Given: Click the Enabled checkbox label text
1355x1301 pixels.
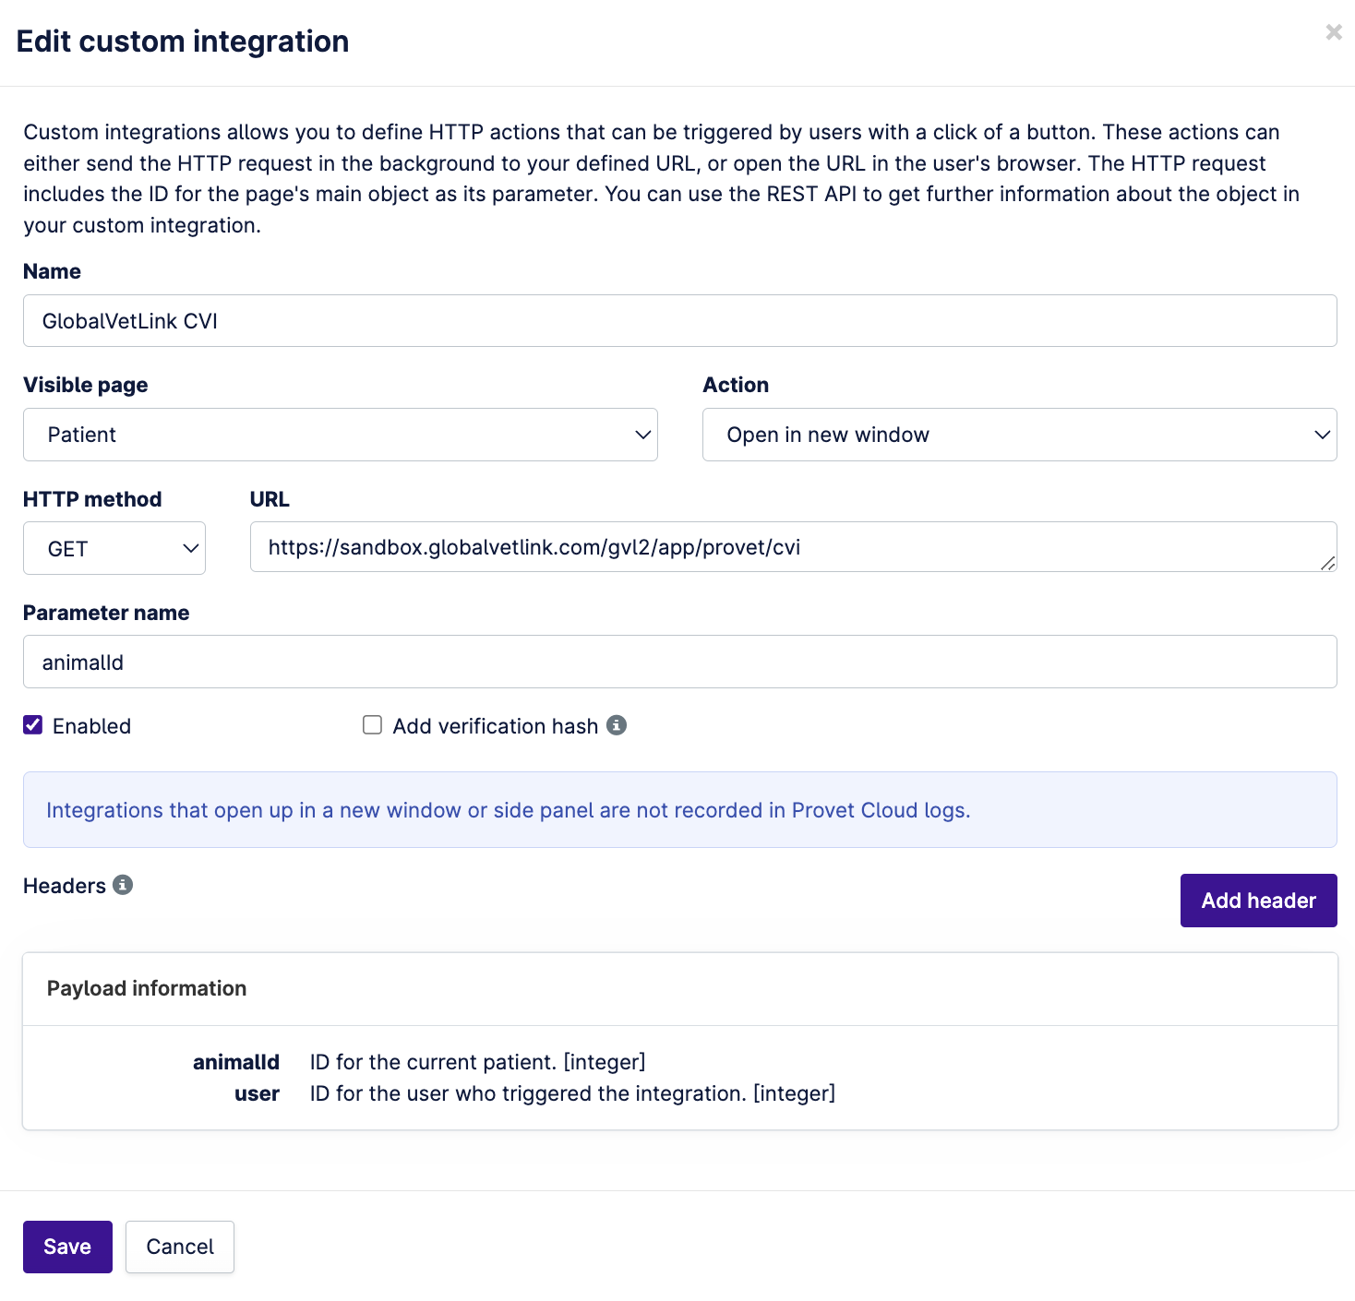Looking at the screenshot, I should tap(91, 726).
